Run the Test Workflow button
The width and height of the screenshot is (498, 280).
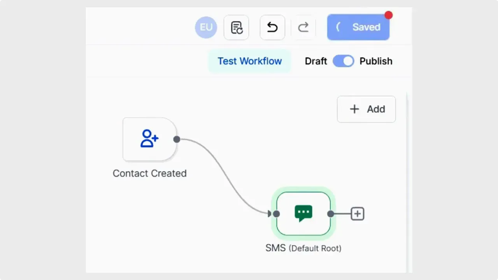pyautogui.click(x=249, y=61)
